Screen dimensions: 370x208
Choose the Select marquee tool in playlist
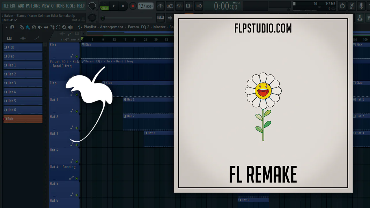coord(58,27)
